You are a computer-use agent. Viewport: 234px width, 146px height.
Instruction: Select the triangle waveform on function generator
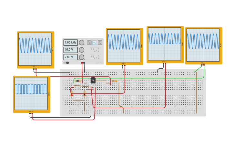(x=100, y=43)
